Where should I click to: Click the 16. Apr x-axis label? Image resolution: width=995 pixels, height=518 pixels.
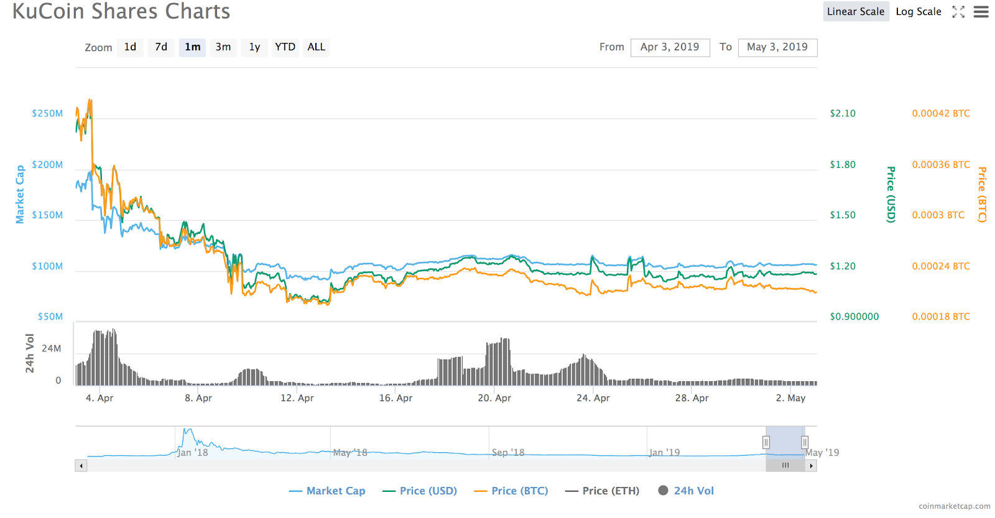(x=396, y=398)
